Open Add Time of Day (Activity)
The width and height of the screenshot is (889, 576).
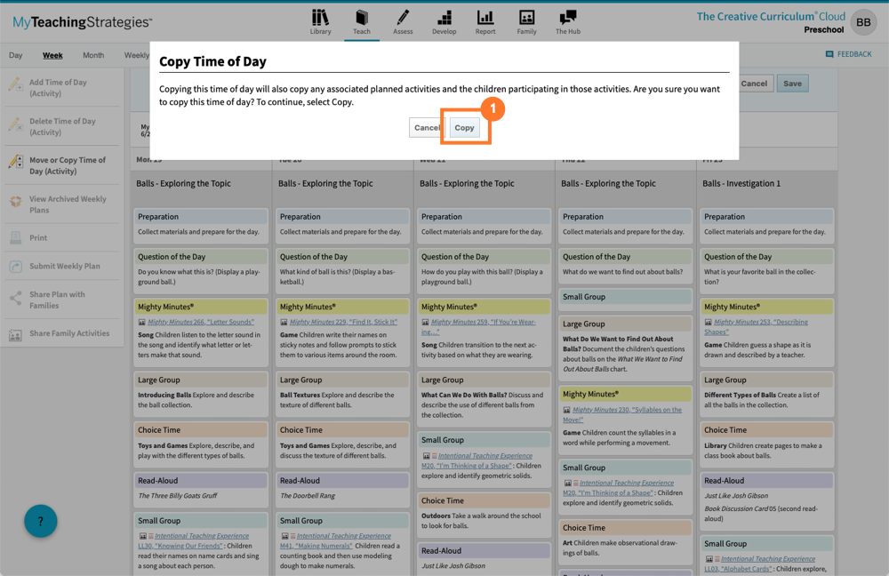(58, 88)
